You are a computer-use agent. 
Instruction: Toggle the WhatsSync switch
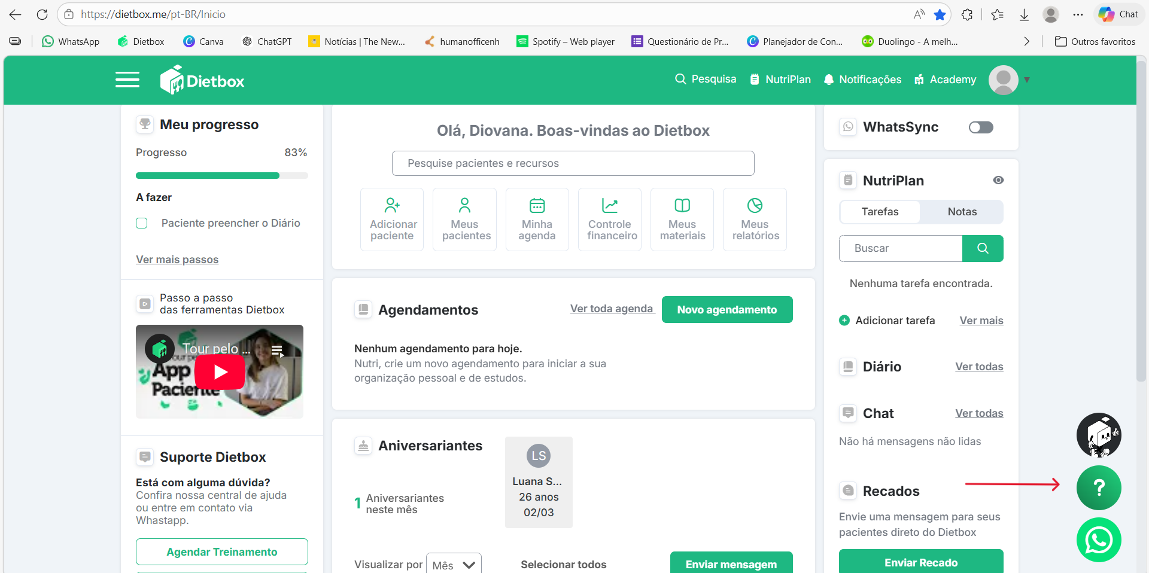point(981,127)
